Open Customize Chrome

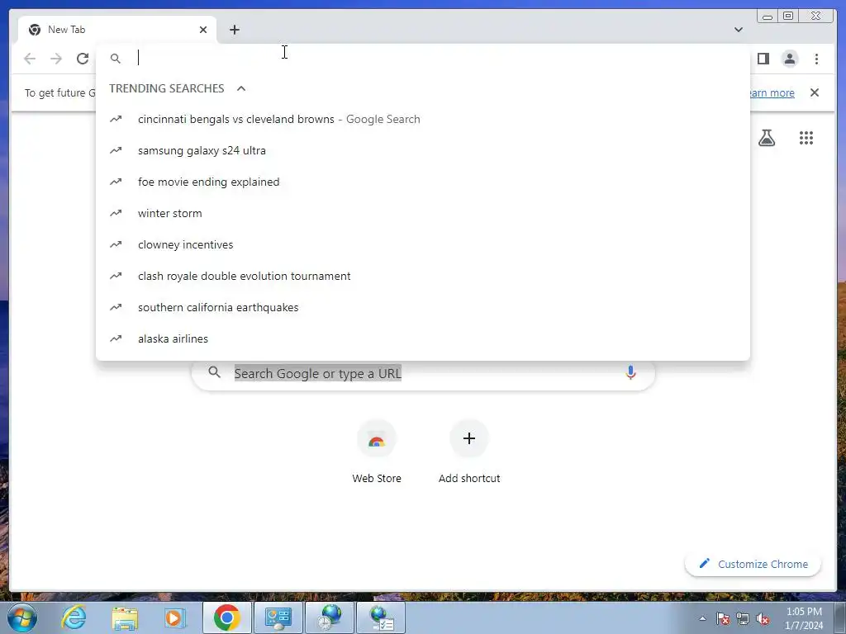click(753, 564)
